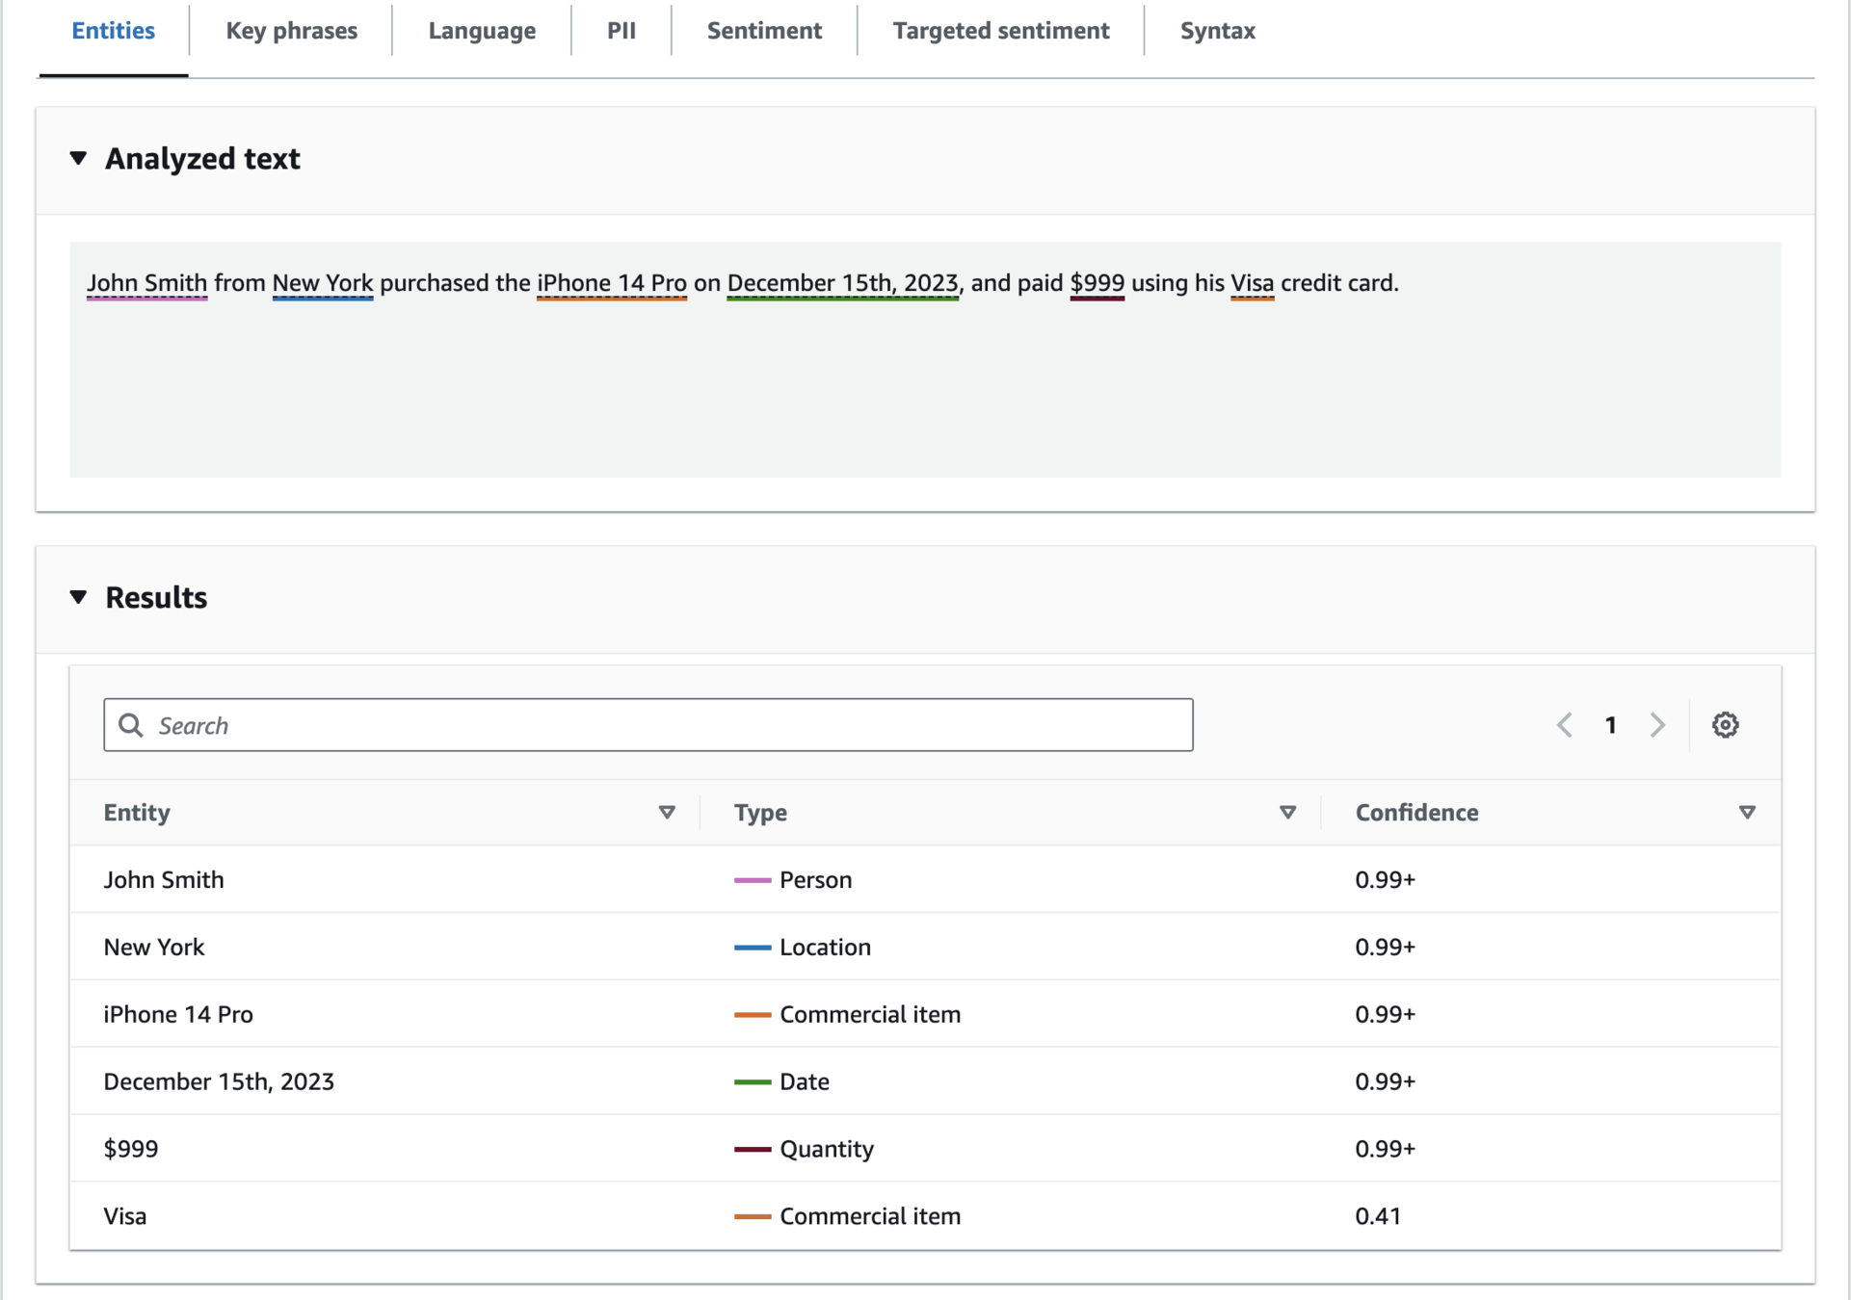The image size is (1851, 1300).
Task: Click the green Date color marker
Action: [x=752, y=1082]
